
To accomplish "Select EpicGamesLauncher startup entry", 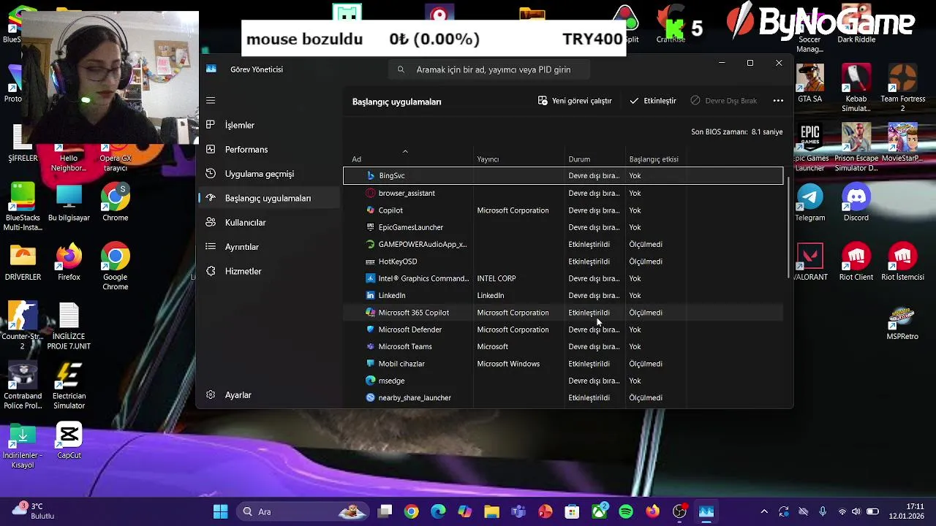I will click(x=563, y=227).
